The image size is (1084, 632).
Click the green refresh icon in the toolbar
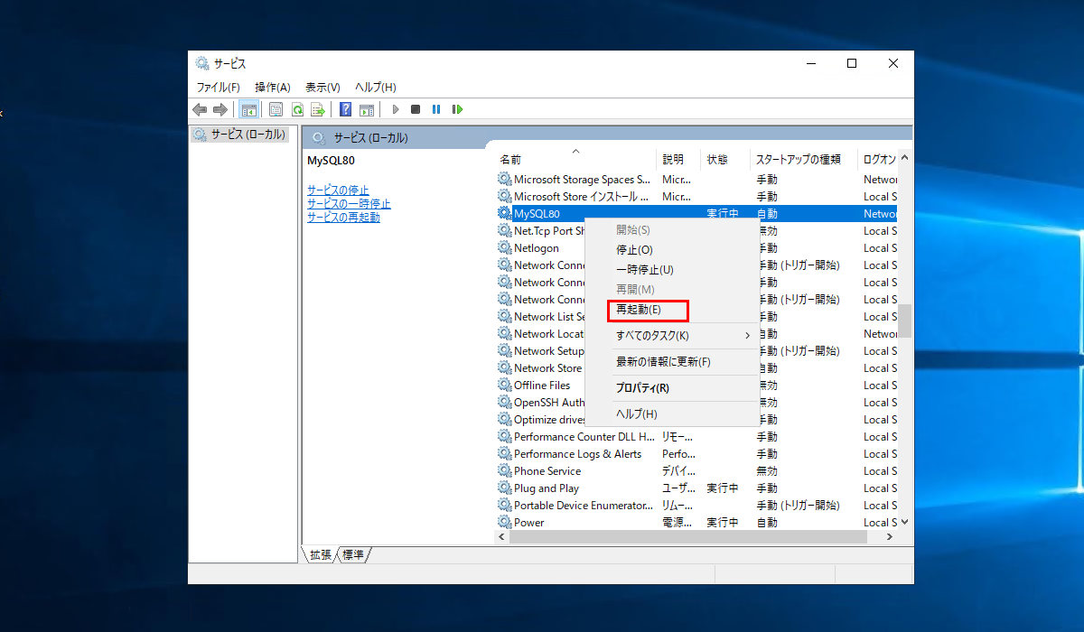(x=296, y=109)
